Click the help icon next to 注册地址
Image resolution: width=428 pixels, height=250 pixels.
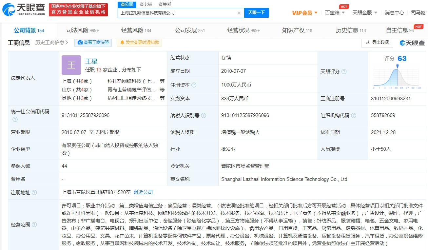point(34,193)
